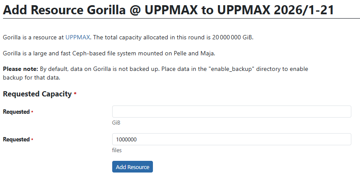The width and height of the screenshot is (360, 179).
Task: Click the Requested Capacity section heading
Action: coord(37,94)
